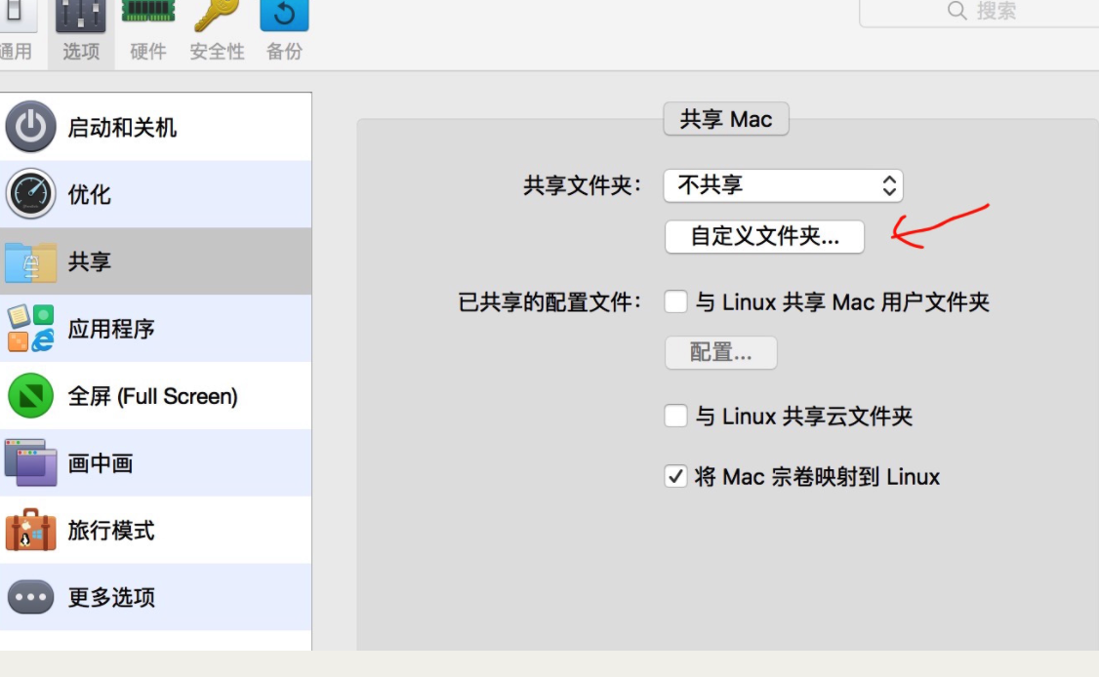1099x677 pixels.
Task: Select the Optimization speedometer icon
Action: (x=30, y=194)
